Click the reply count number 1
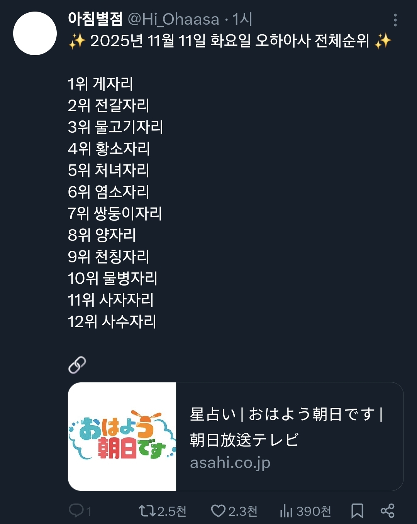The width and height of the screenshot is (417, 524). [89, 512]
